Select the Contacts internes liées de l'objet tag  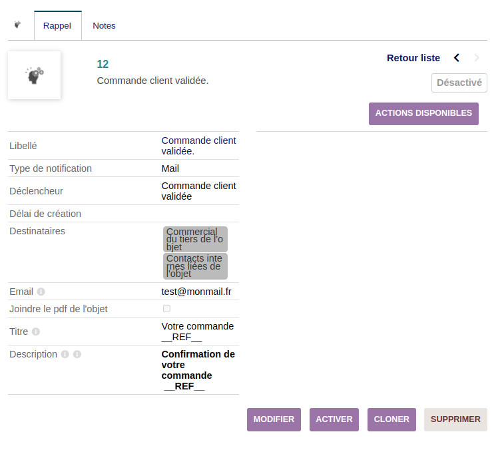[196, 266]
